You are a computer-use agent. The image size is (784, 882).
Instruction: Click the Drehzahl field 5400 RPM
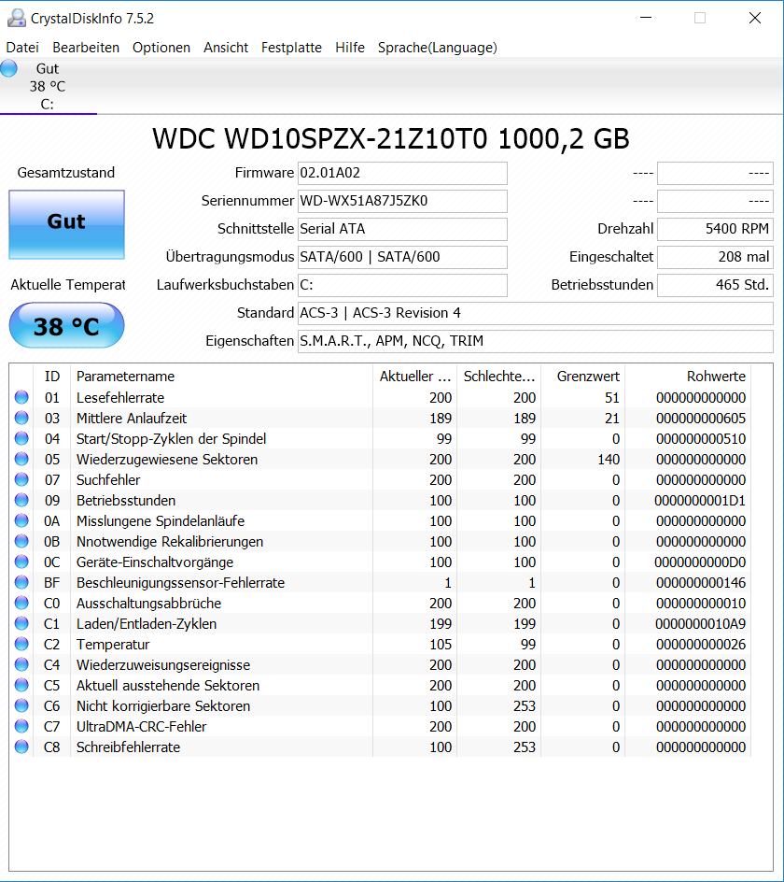716,229
